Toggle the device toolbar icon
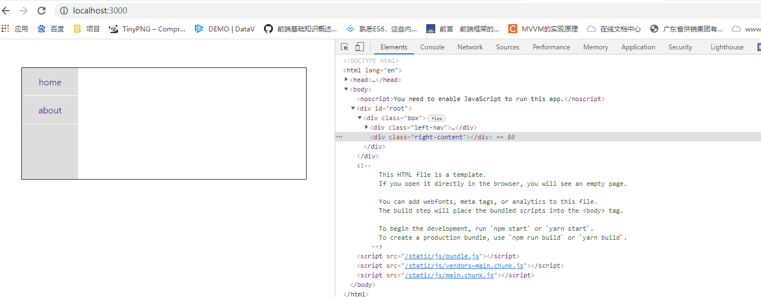761x297 pixels. click(359, 47)
